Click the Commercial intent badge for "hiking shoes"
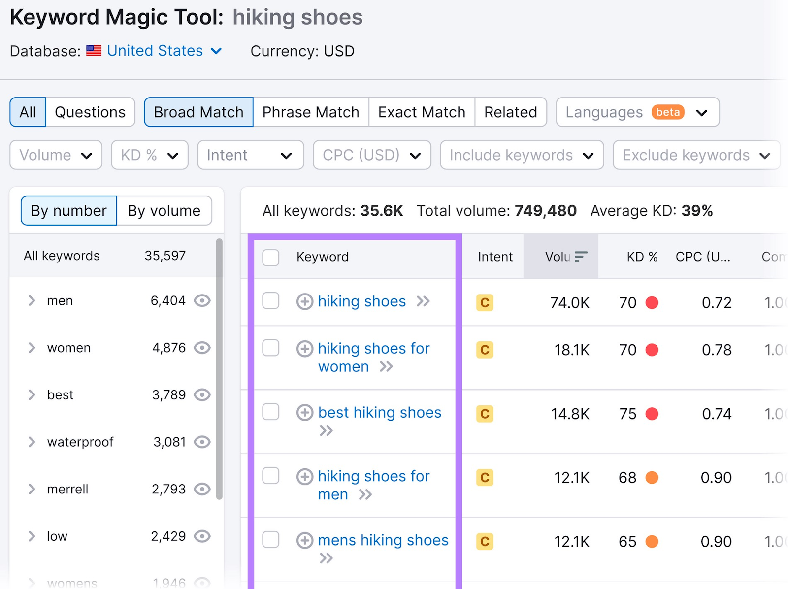Viewport: 788px width, 589px height. point(484,303)
